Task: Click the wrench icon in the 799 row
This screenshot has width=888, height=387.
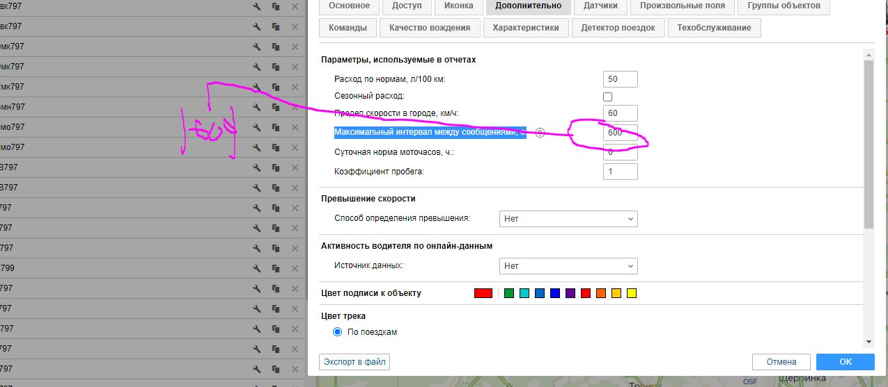Action: pyautogui.click(x=257, y=268)
